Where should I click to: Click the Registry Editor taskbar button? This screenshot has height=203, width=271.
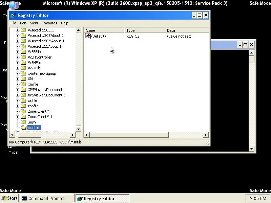click(x=102, y=199)
